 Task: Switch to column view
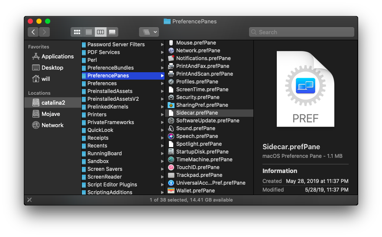point(100,32)
